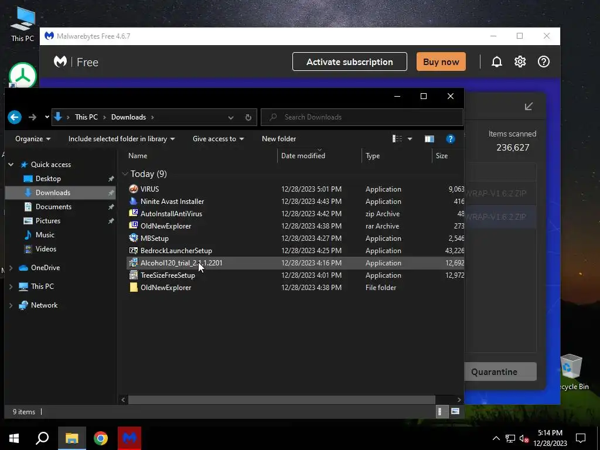Select Pictures in navigation pane
The height and width of the screenshot is (450, 600).
pos(48,221)
